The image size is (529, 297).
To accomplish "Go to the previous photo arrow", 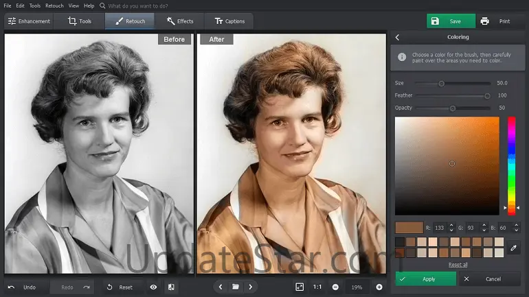I will (219, 287).
